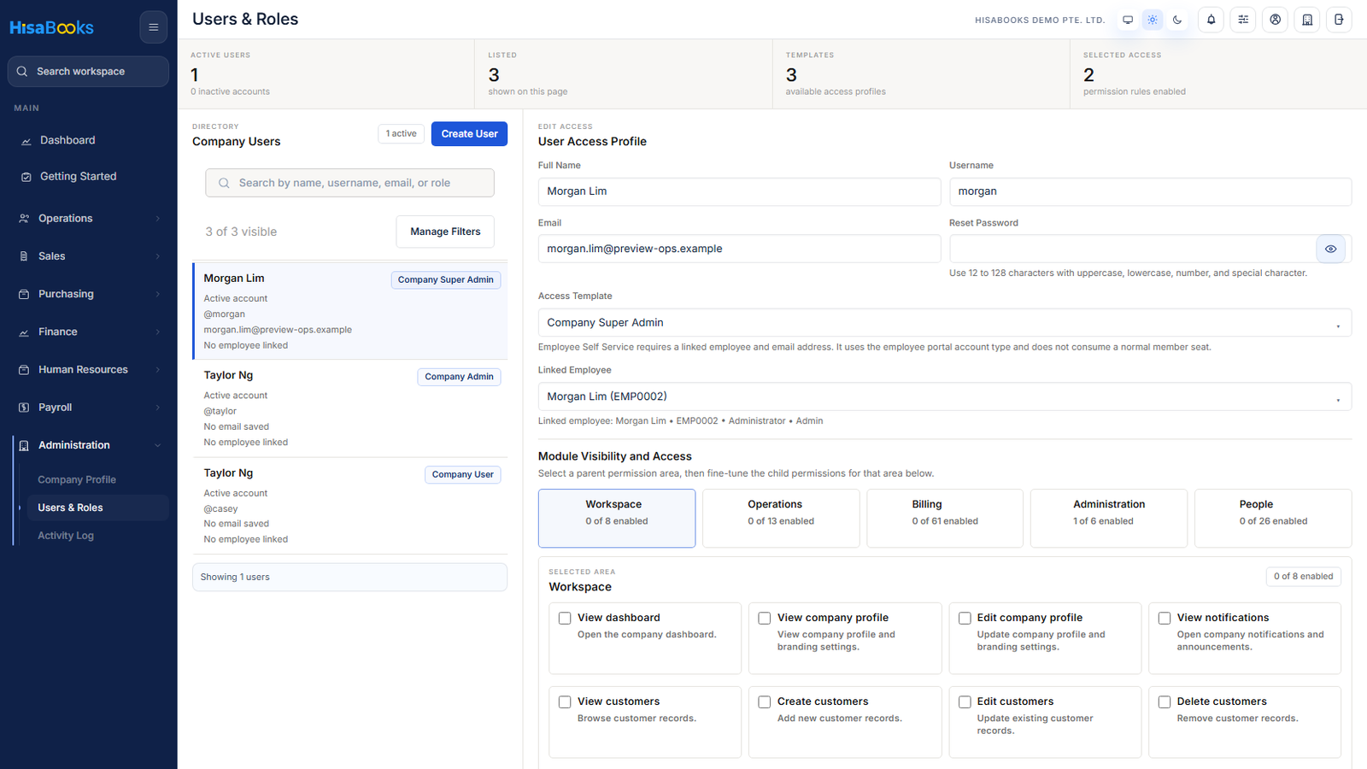
Task: Click the logout icon
Action: tap(1339, 20)
